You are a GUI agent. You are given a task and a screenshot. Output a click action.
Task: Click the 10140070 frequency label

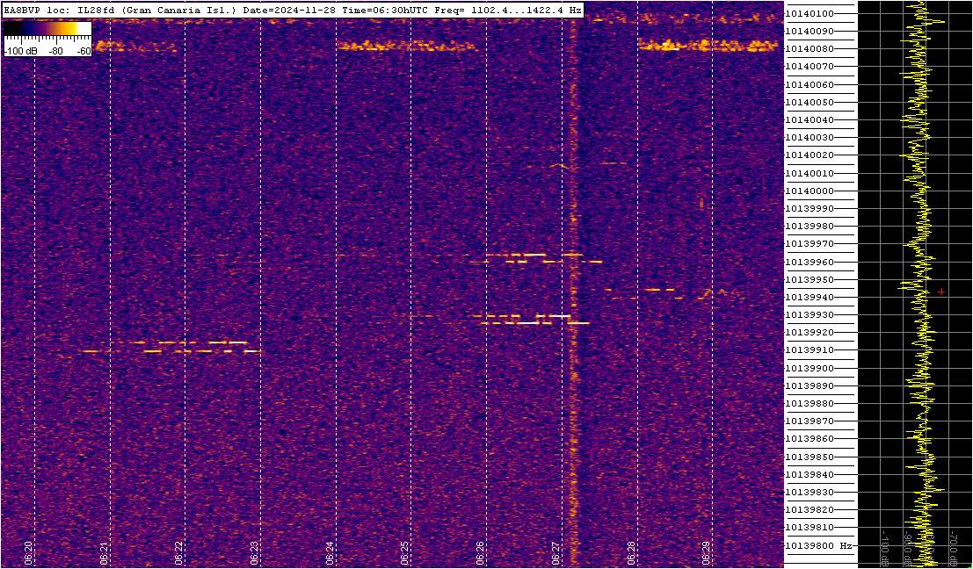[810, 67]
